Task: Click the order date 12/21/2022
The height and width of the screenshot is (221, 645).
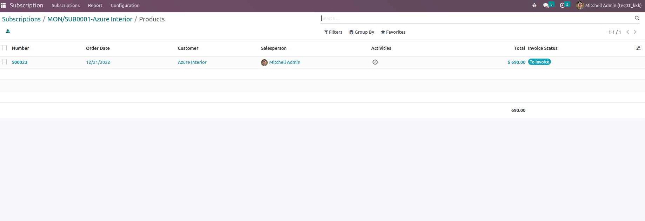Action: pyautogui.click(x=98, y=62)
